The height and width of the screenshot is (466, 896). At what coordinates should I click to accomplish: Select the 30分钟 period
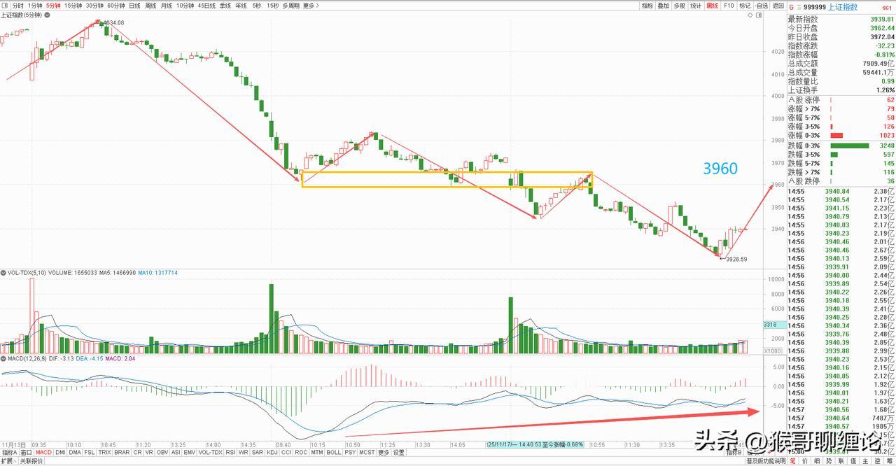pos(94,6)
